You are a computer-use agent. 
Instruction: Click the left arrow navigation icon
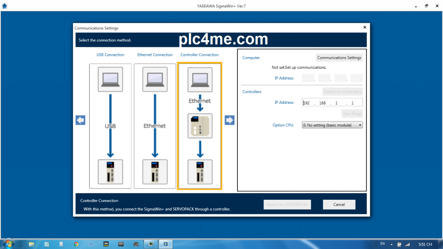tap(80, 120)
